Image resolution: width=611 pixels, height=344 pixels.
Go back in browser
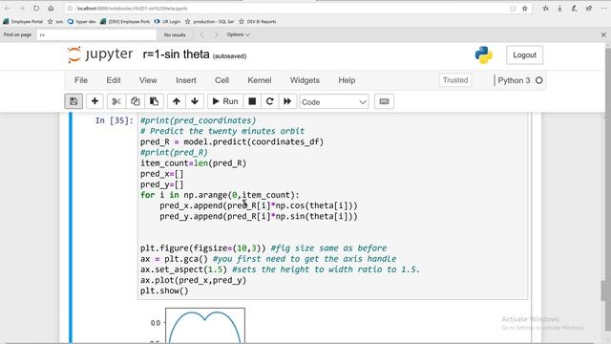click(x=8, y=9)
